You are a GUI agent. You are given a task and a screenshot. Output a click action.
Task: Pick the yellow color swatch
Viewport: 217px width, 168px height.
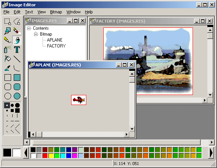[51, 156]
